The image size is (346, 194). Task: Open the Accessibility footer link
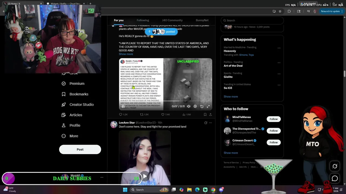pyautogui.click(x=229, y=167)
